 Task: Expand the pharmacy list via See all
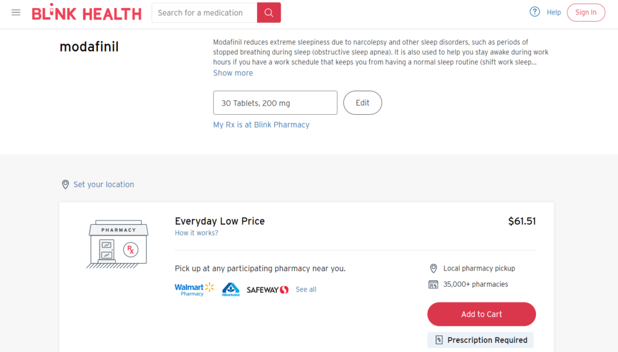305,289
